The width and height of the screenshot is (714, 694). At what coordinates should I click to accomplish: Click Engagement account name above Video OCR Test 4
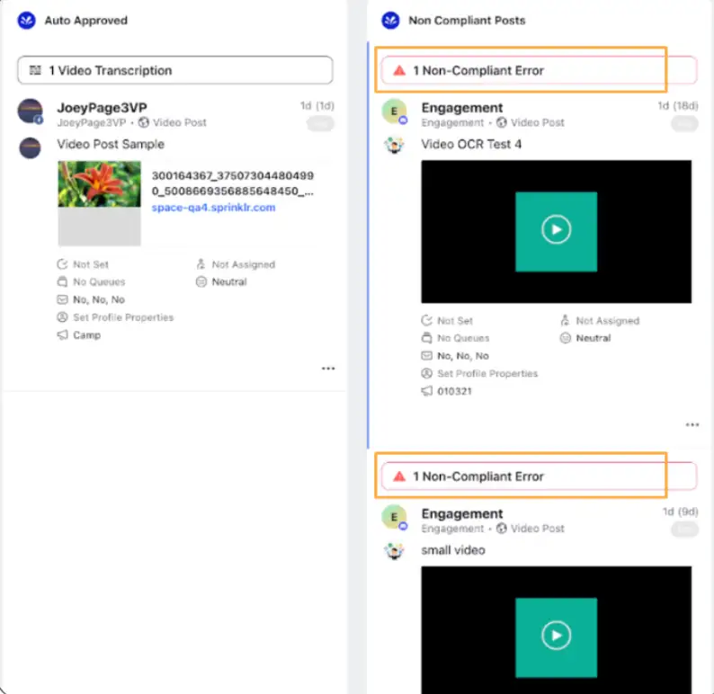[x=462, y=108]
